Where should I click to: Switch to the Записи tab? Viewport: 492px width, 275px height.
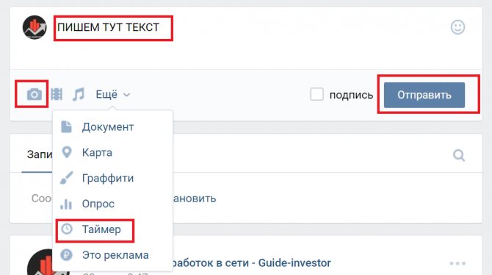click(39, 154)
